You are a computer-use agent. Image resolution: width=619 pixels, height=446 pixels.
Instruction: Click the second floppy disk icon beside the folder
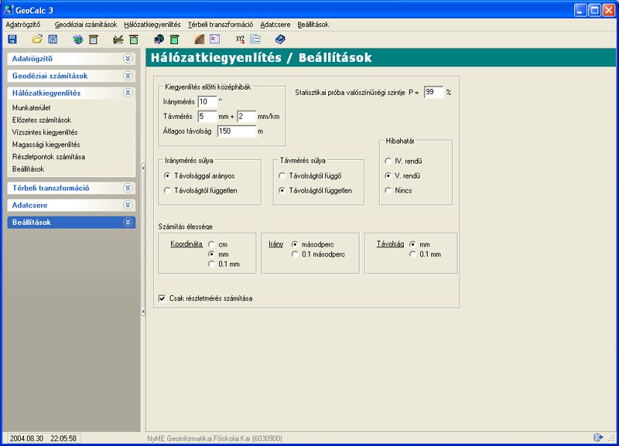53,39
